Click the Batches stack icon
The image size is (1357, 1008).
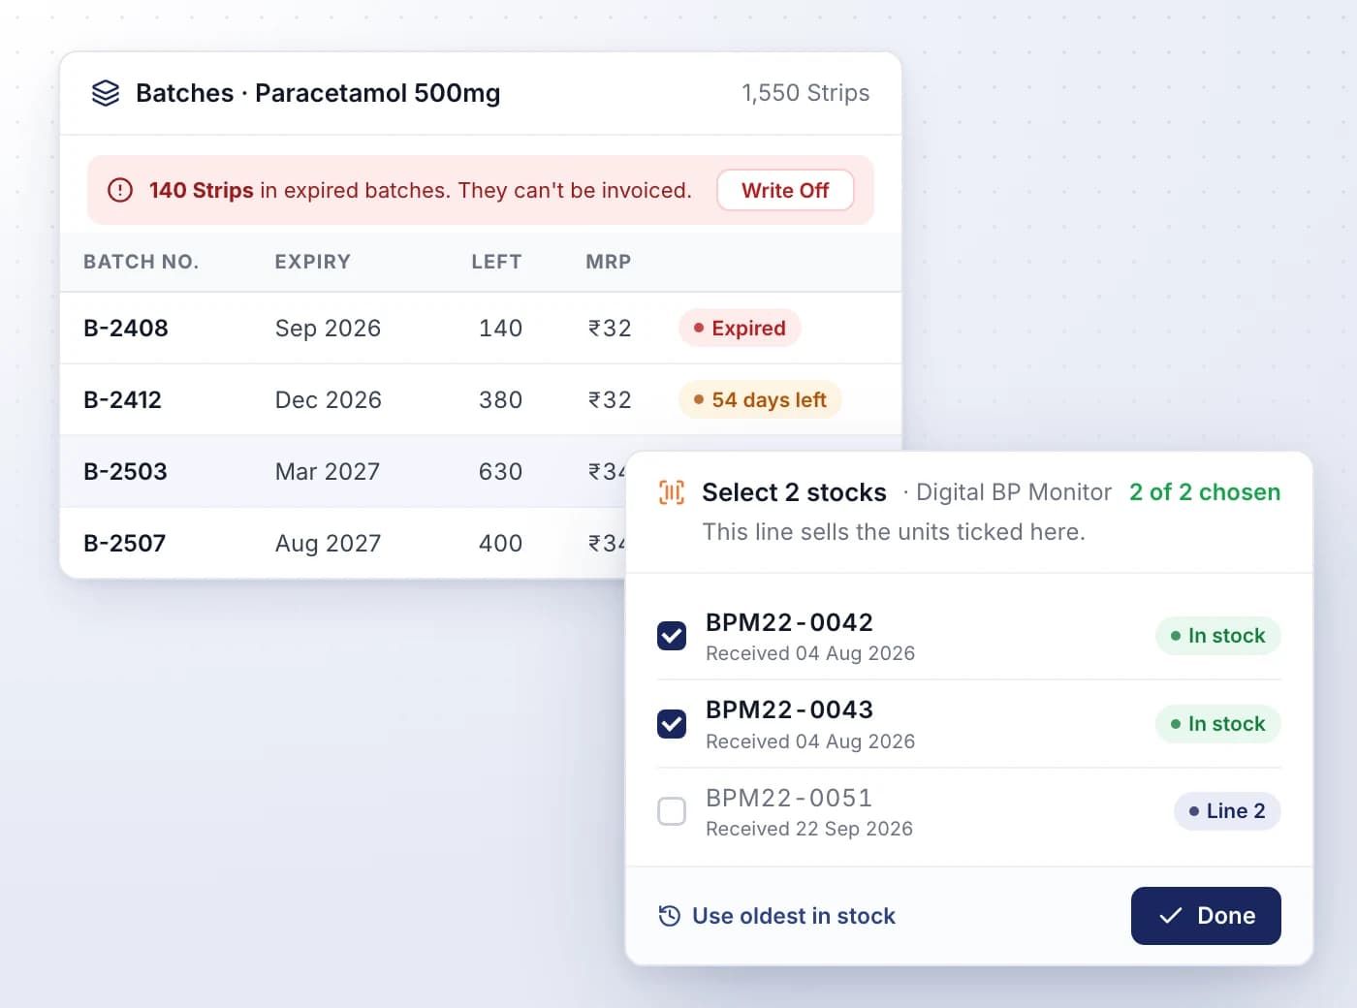(x=106, y=93)
